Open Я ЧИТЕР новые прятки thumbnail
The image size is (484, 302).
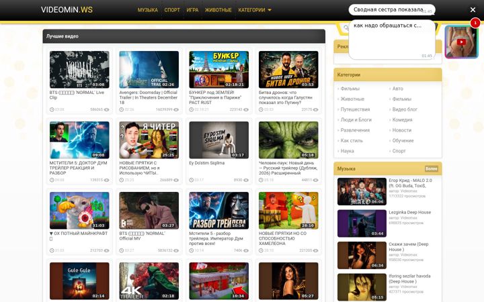(149, 140)
